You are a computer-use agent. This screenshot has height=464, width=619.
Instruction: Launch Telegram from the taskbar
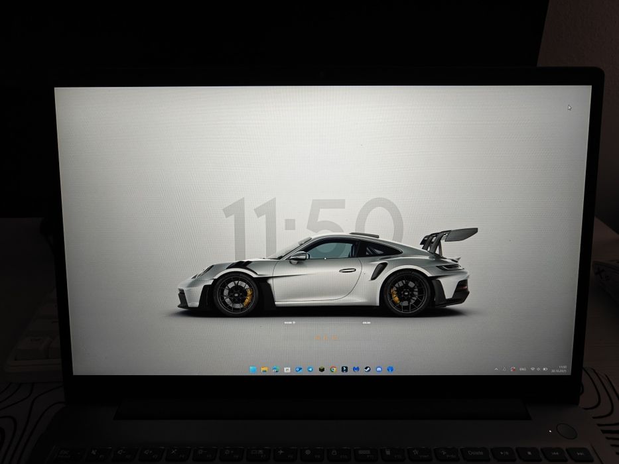point(310,369)
